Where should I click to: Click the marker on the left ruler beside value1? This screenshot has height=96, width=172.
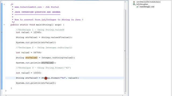(2, 32)
